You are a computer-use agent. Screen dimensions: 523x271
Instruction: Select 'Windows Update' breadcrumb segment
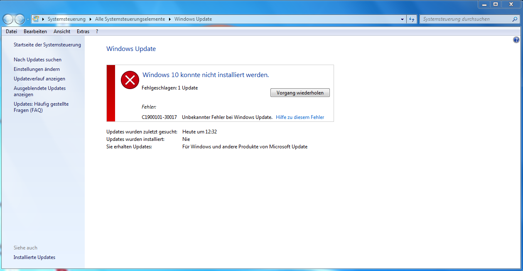pyautogui.click(x=193, y=19)
